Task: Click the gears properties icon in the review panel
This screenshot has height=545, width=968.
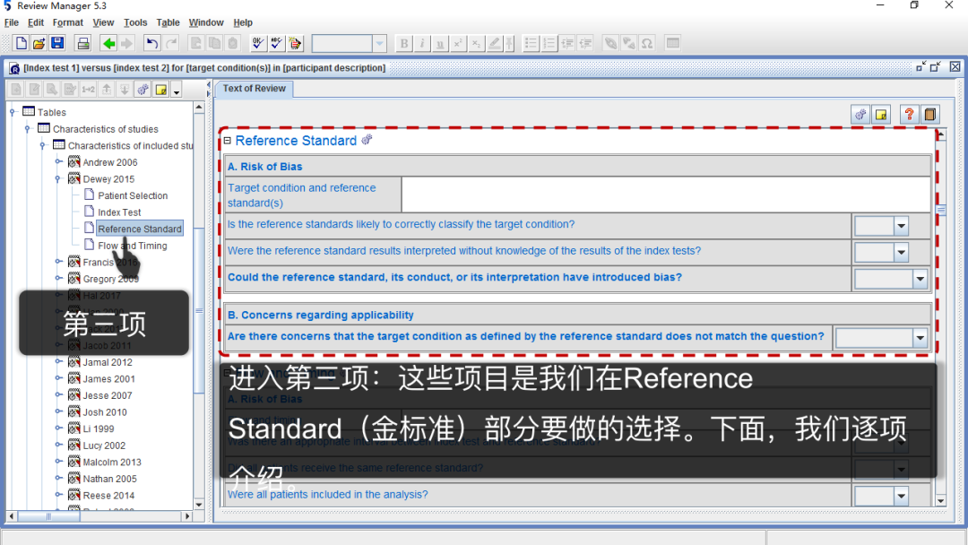Action: point(860,115)
